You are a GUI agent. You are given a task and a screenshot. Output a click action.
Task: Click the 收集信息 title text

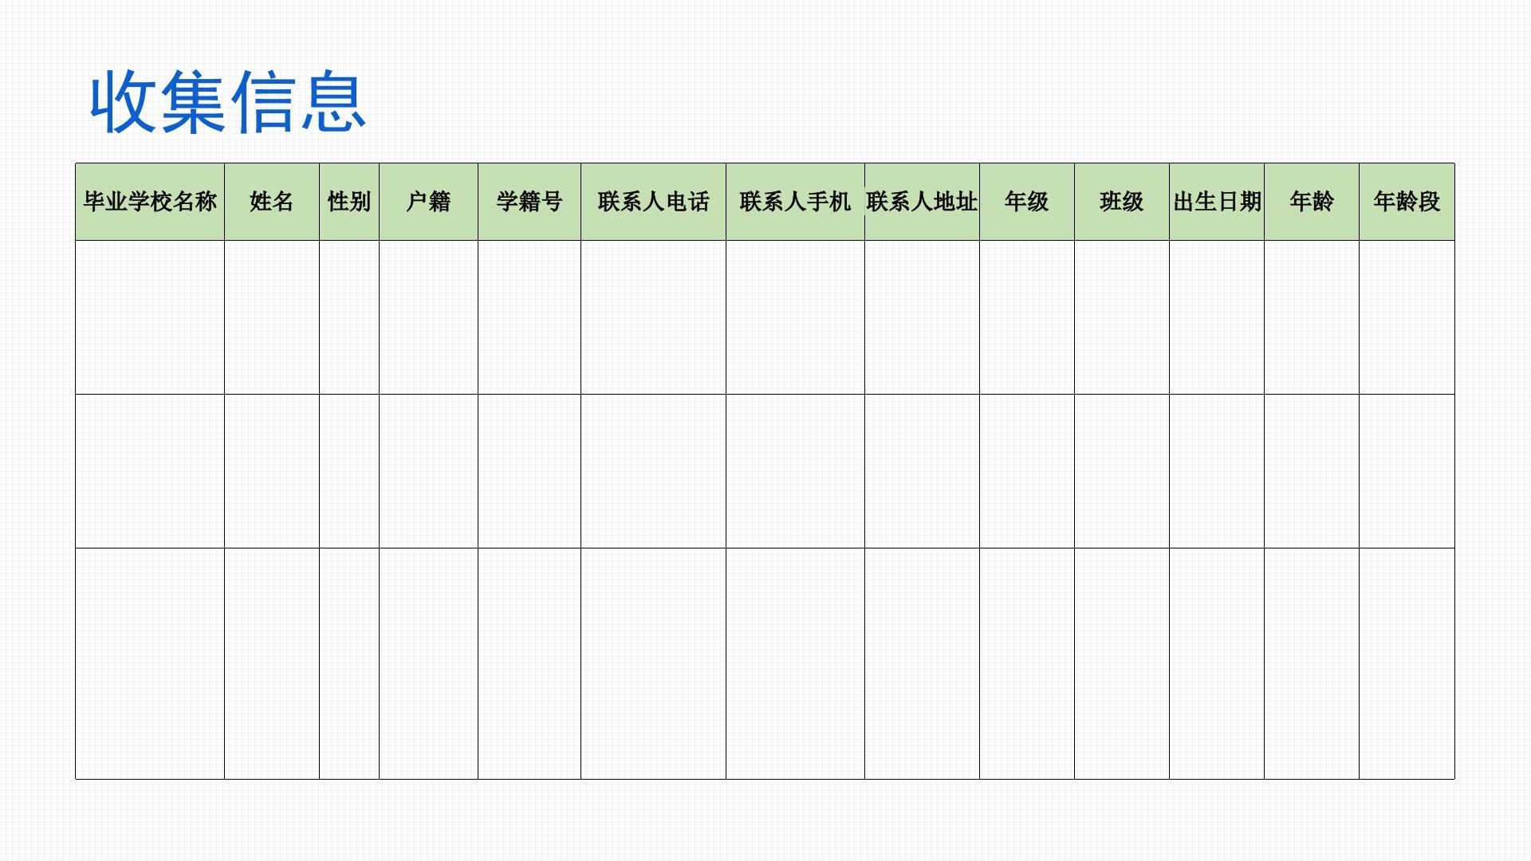pyautogui.click(x=227, y=102)
